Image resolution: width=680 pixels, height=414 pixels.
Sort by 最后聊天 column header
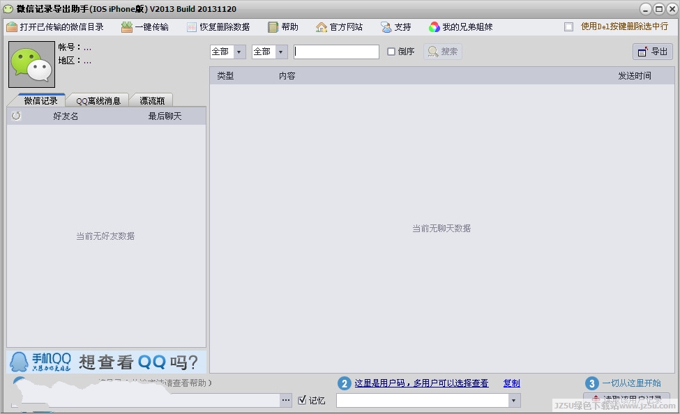coord(165,116)
